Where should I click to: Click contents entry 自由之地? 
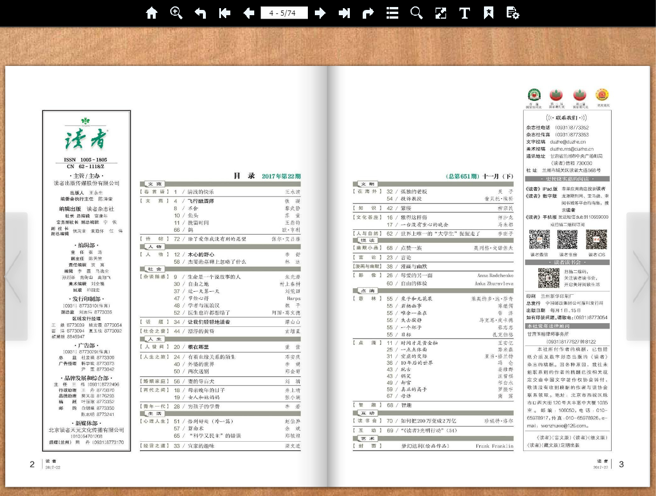tap(198, 284)
